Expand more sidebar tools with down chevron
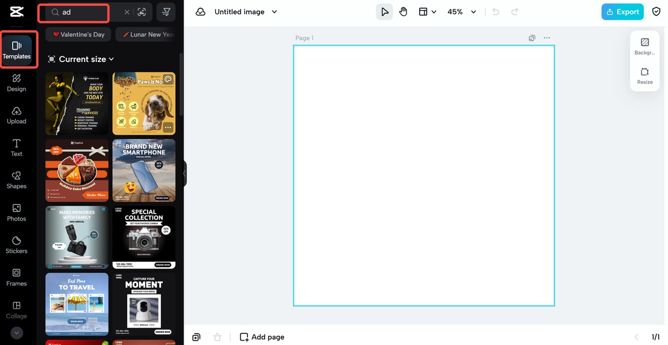The height and width of the screenshot is (345, 668). pos(16,332)
